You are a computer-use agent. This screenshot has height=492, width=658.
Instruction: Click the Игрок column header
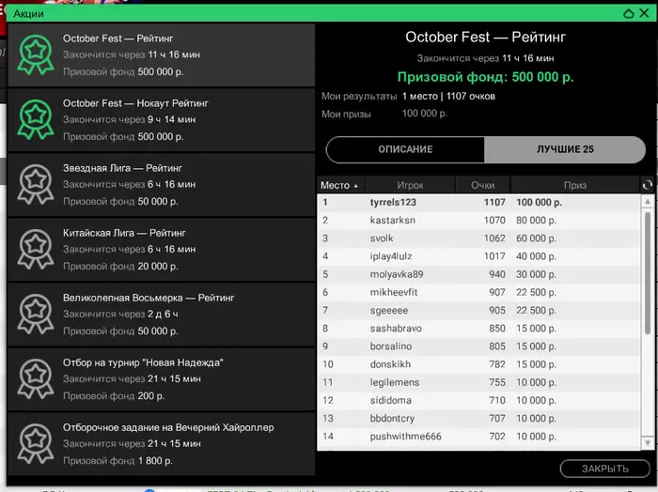(410, 185)
